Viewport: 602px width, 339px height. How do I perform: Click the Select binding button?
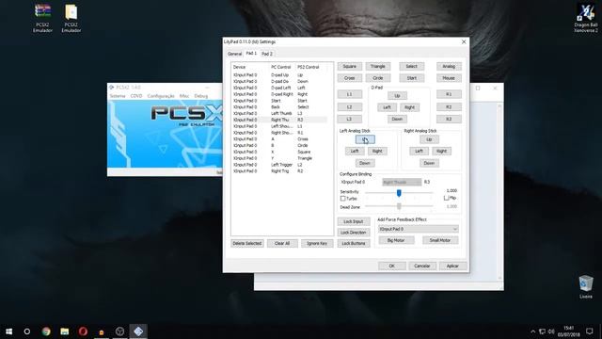pos(412,67)
